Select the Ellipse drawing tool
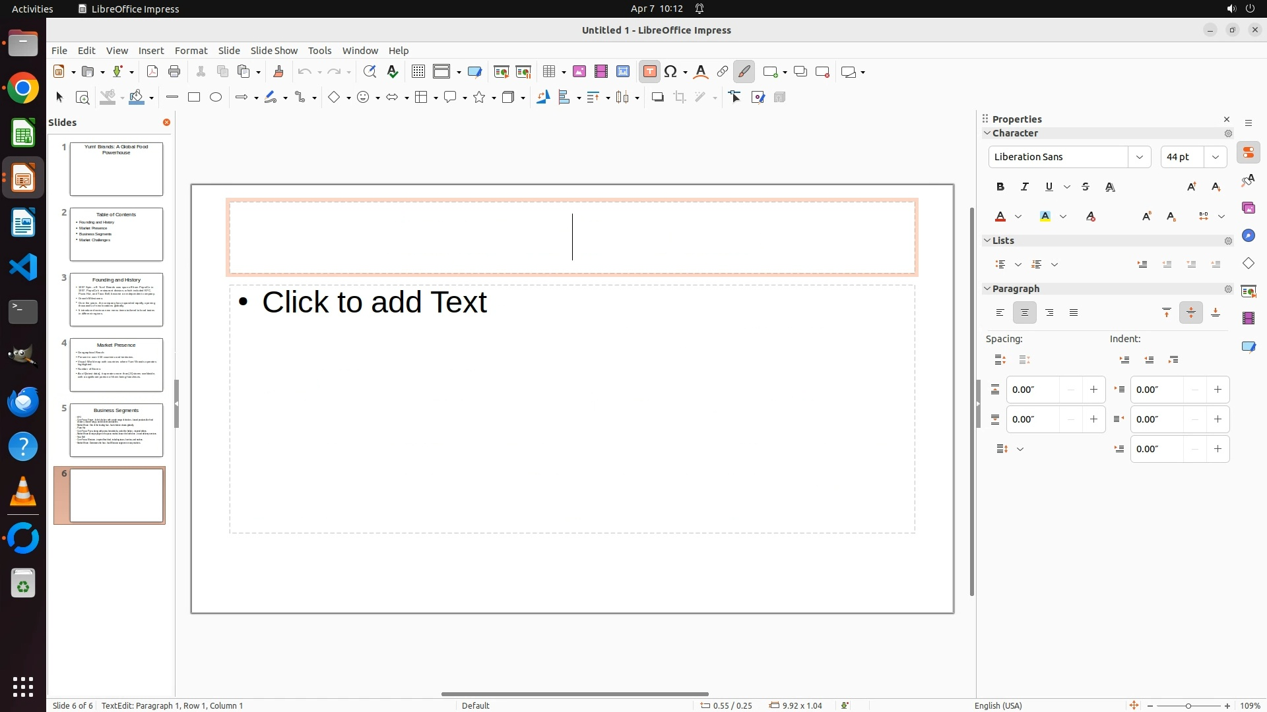Screen dimensions: 1267x712 click(216, 98)
